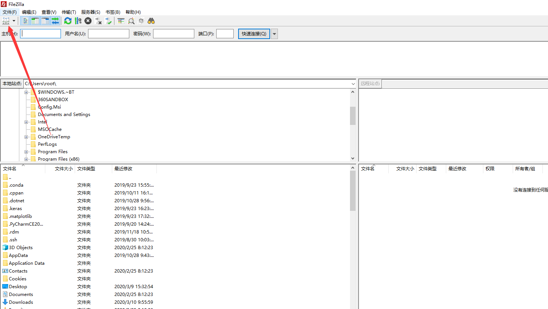The image size is (548, 309).
Task: Click the local file list scrollbar thumb
Action: point(353,191)
